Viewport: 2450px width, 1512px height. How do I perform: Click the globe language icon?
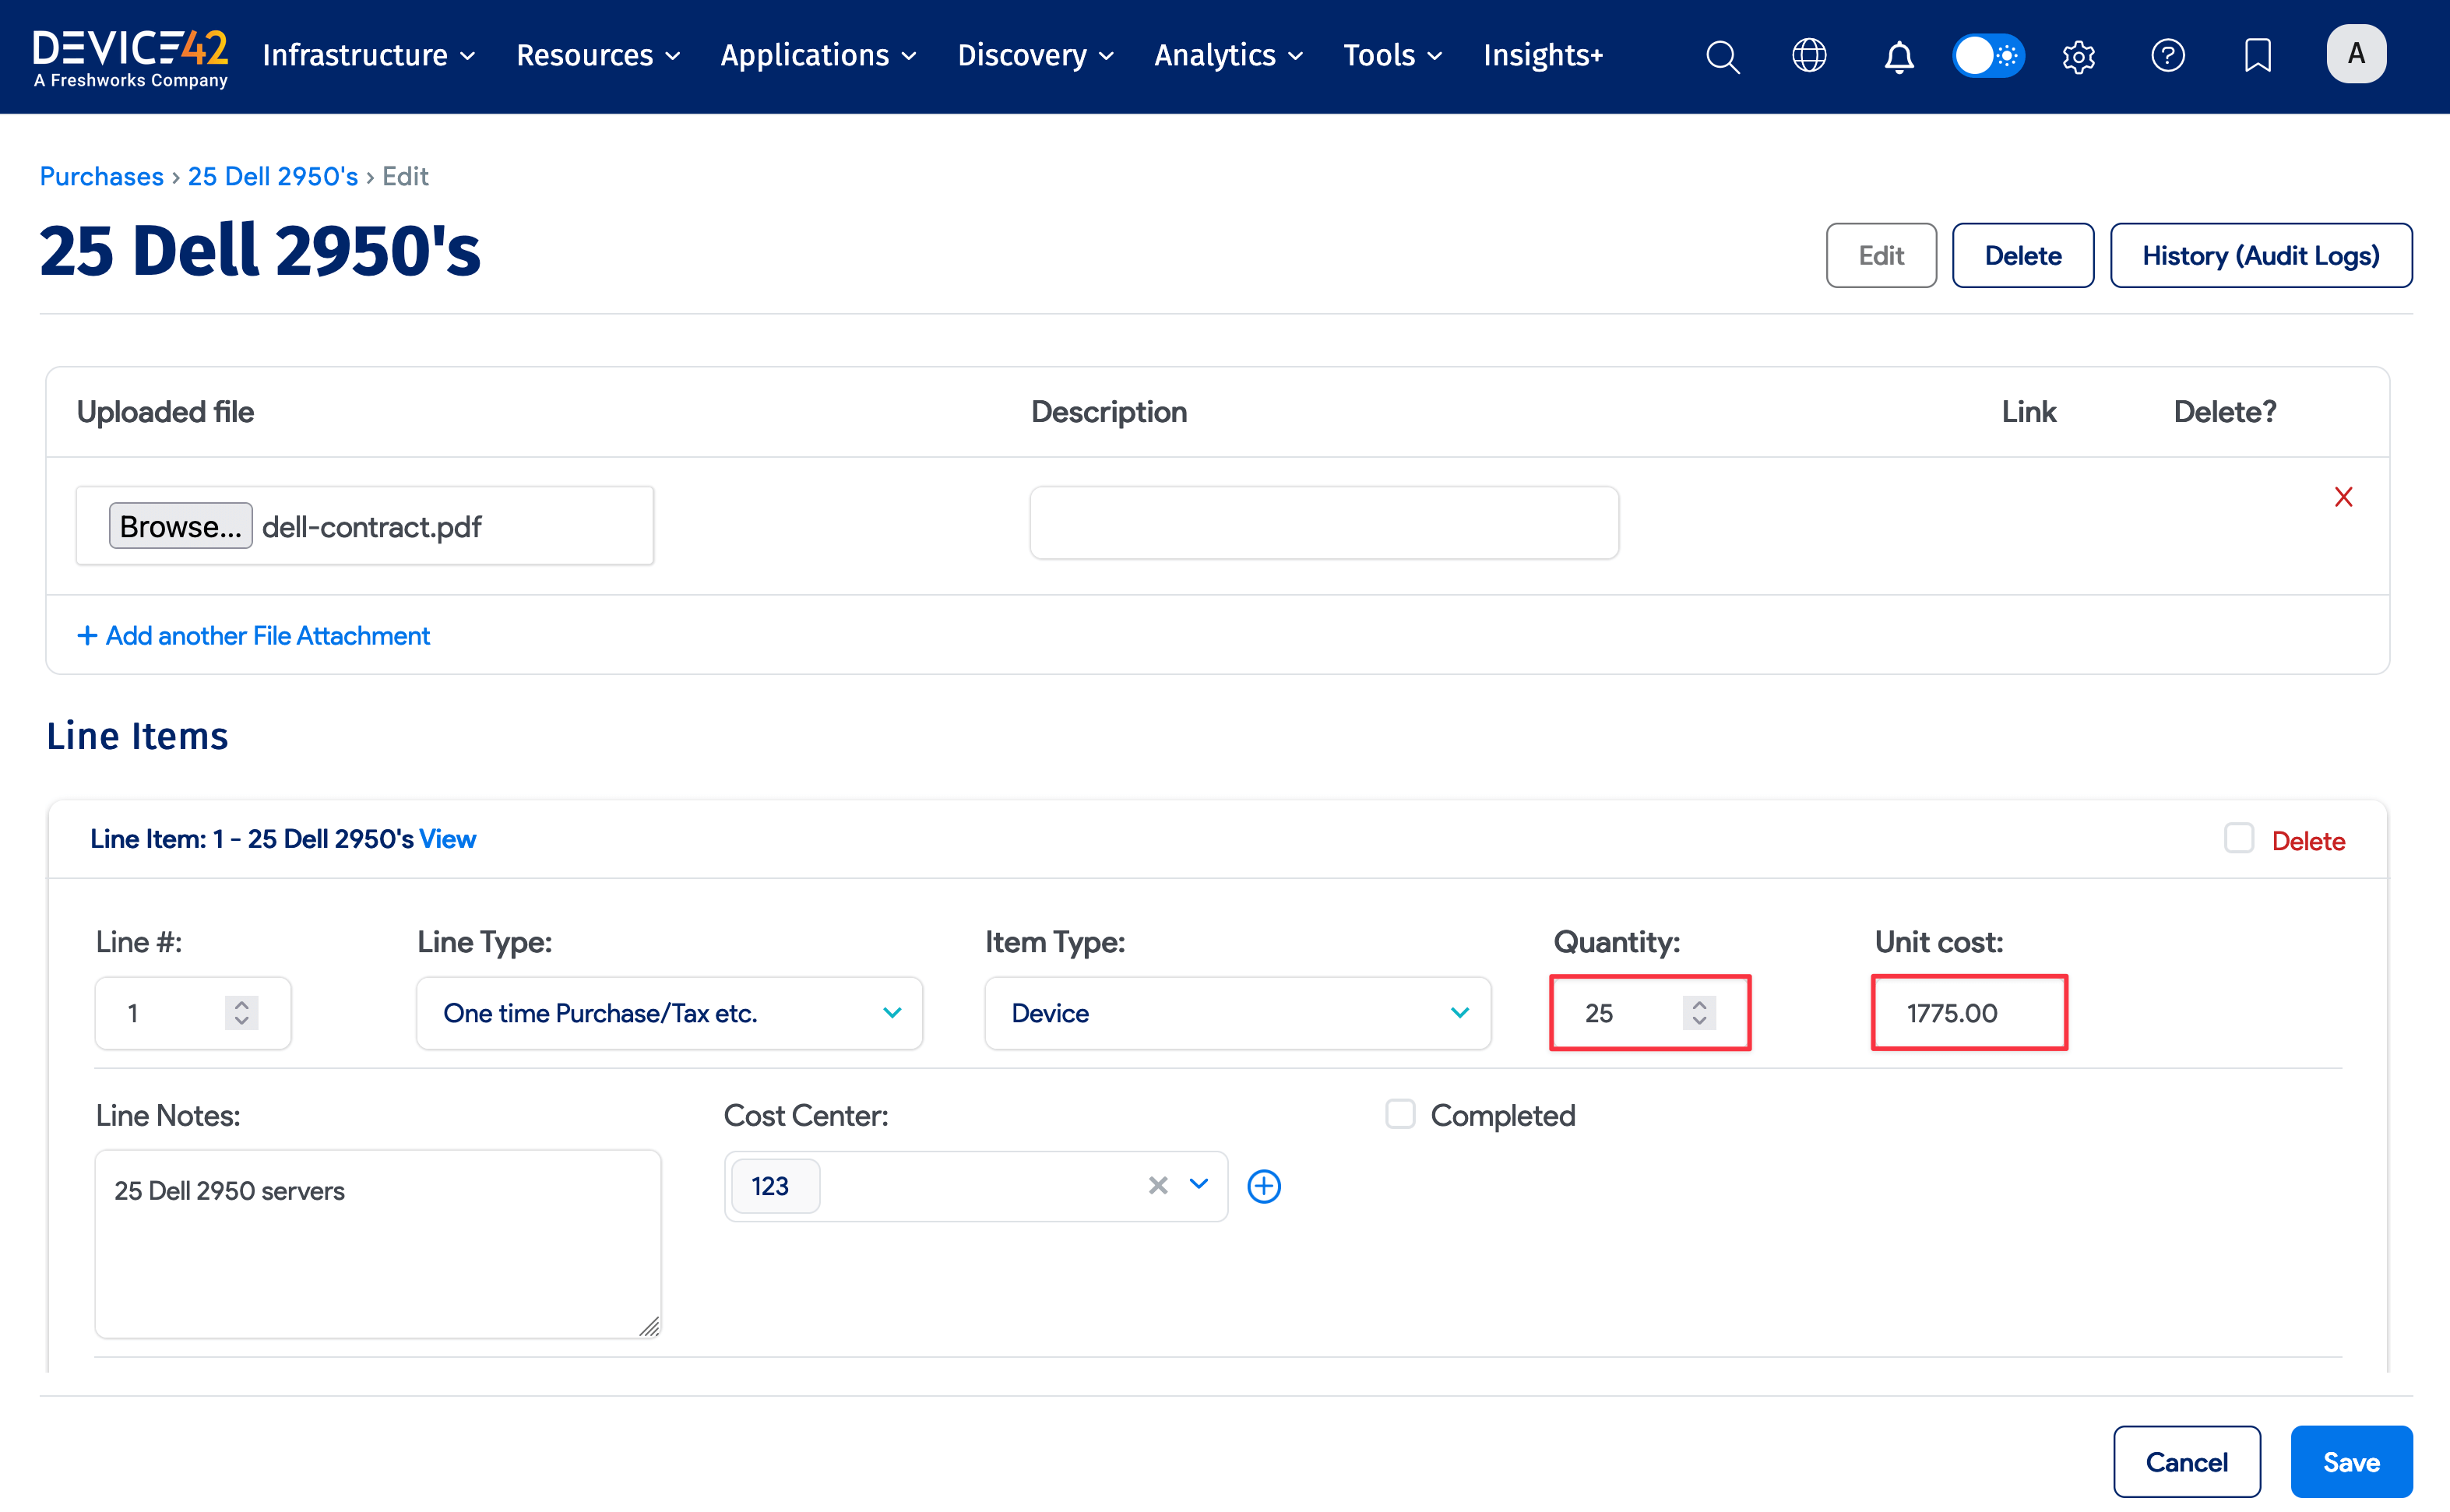tap(1809, 56)
